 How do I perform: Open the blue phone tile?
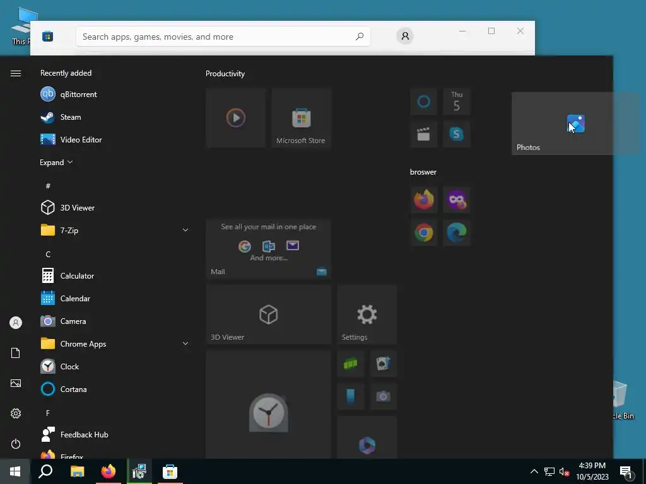coord(351,396)
